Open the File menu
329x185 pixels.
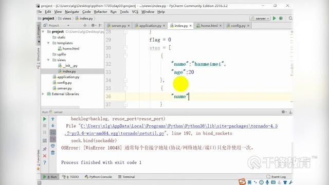[x=39, y=12]
